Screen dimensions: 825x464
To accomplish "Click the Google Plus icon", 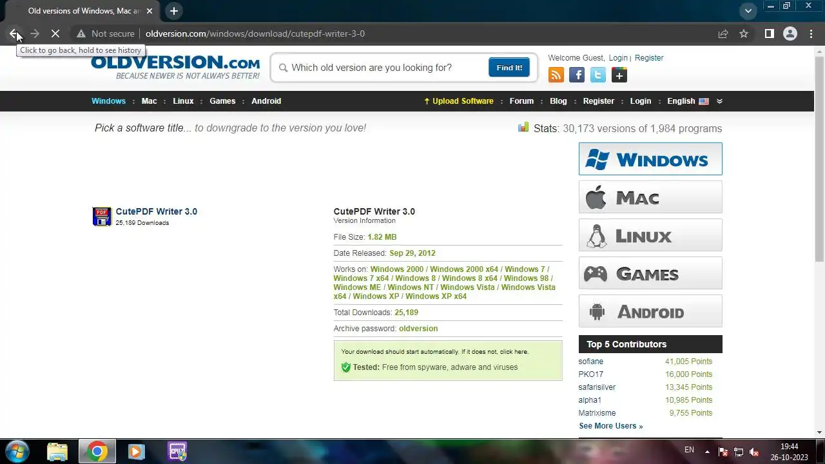I will [619, 75].
